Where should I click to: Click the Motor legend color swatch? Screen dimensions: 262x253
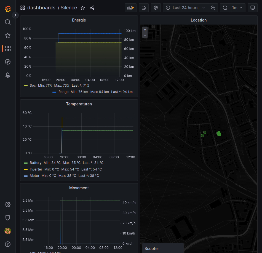(x=26, y=176)
